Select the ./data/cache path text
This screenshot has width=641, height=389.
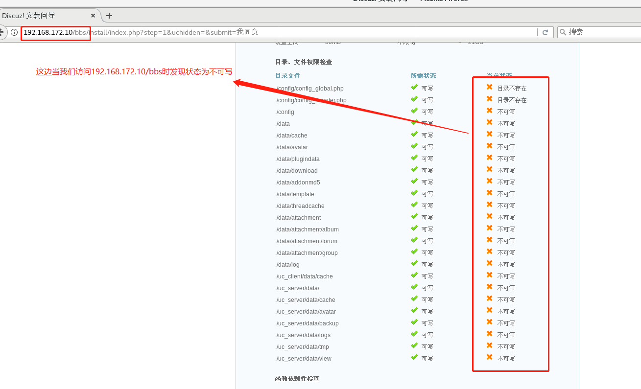(291, 136)
